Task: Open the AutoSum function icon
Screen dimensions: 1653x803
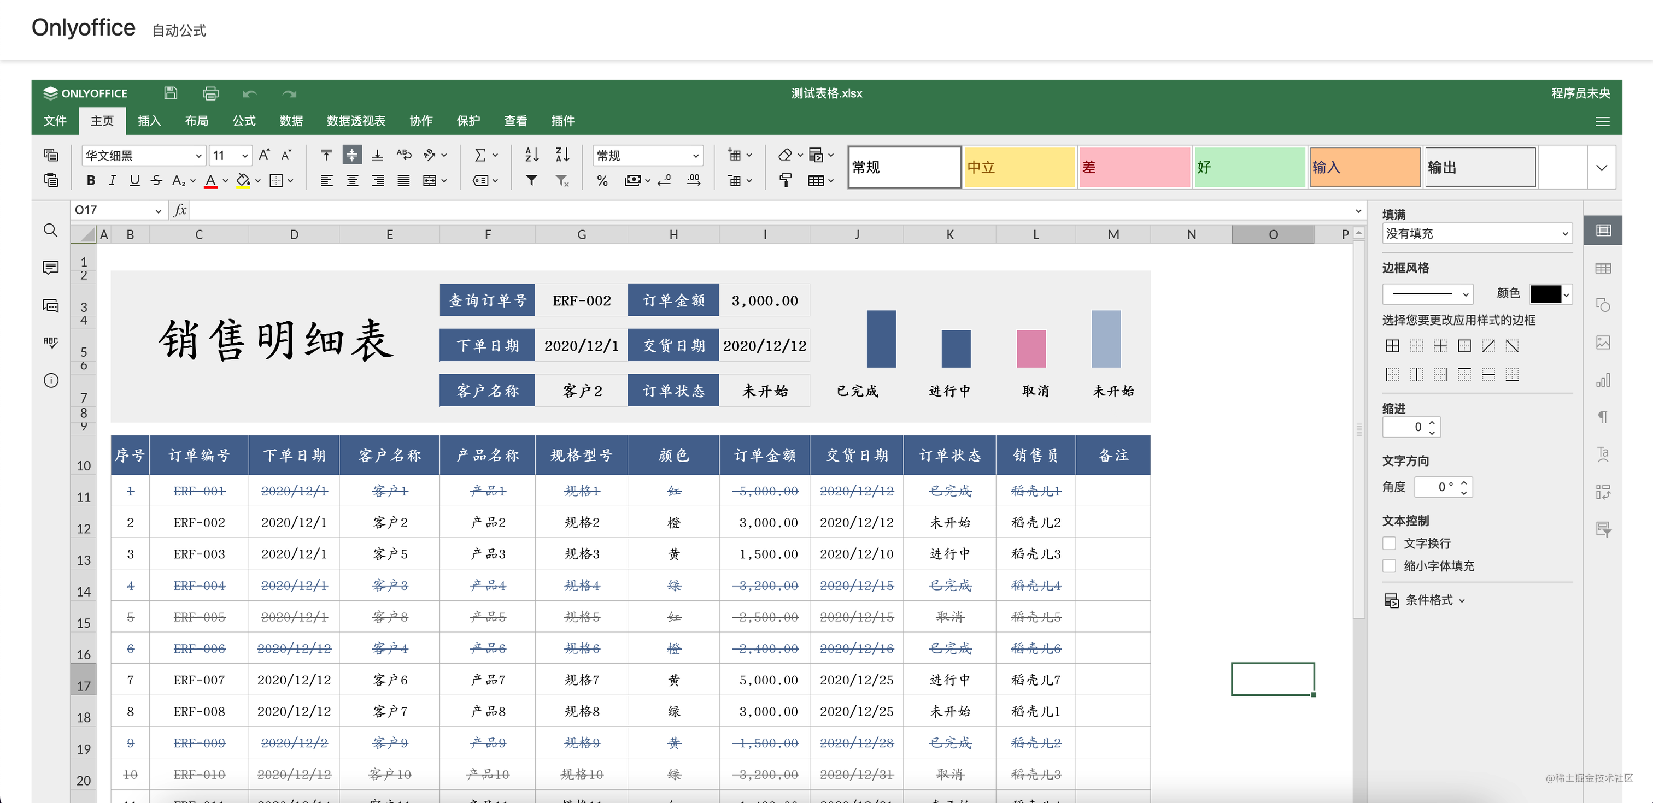Action: (481, 155)
